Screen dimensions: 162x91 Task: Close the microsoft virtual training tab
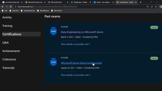(22, 2)
